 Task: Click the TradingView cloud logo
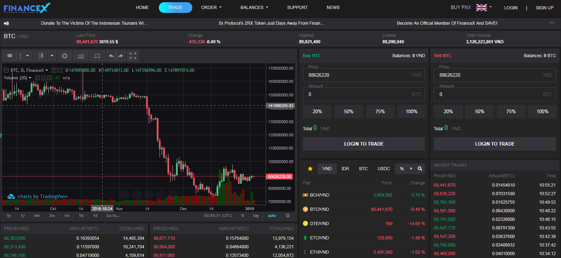click(x=11, y=196)
